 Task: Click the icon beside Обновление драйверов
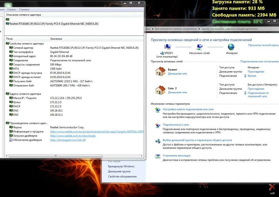tap(11, 140)
